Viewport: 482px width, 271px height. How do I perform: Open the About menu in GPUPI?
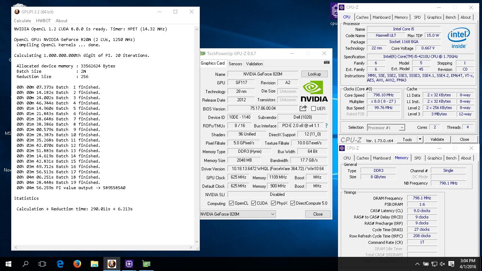(x=61, y=21)
